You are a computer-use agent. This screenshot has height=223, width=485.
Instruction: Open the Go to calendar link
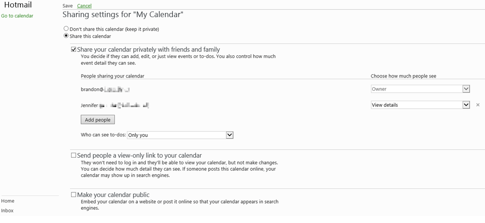17,16
